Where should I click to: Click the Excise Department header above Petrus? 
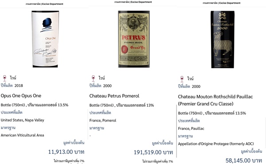(133, 2)
